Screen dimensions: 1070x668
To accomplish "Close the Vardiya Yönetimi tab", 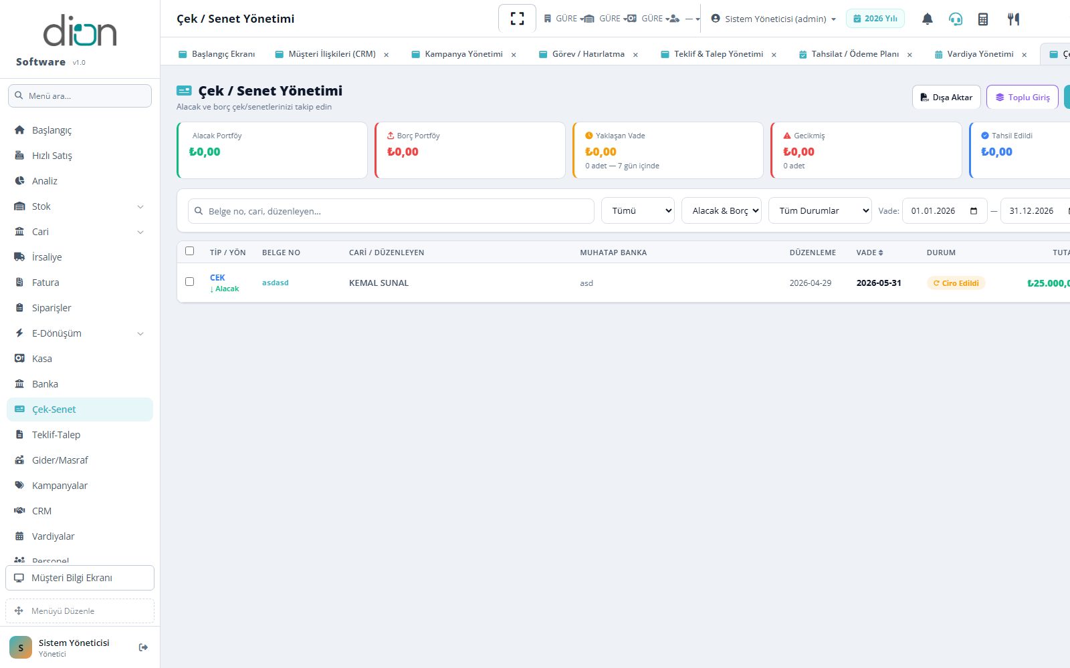I will pos(1024,55).
